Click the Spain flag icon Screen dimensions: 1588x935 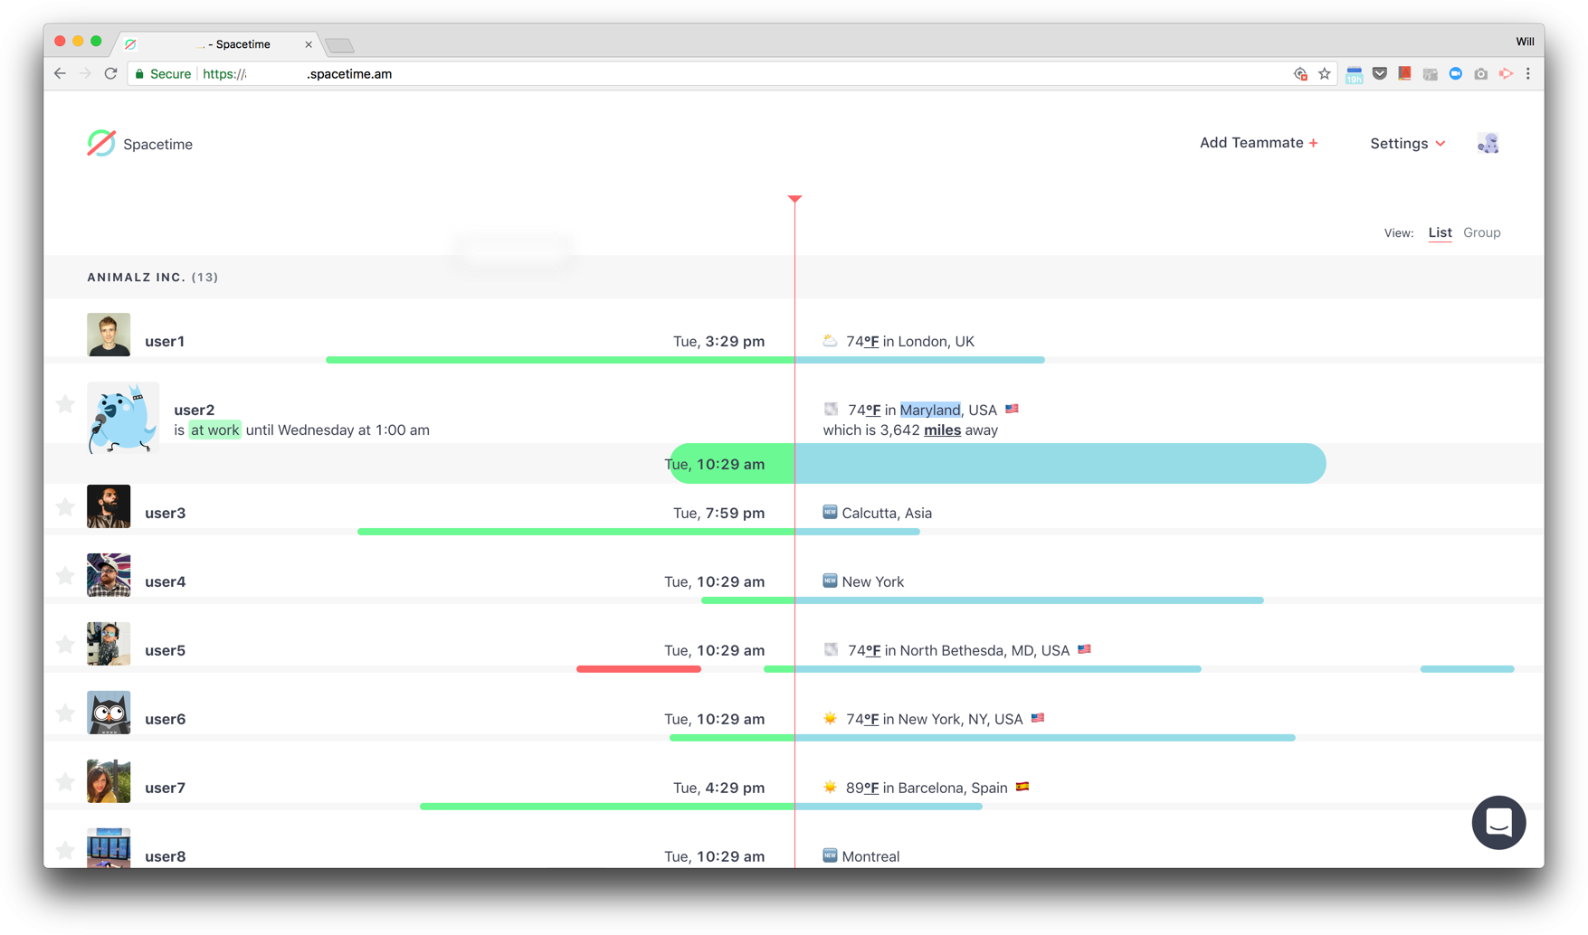(x=1022, y=787)
